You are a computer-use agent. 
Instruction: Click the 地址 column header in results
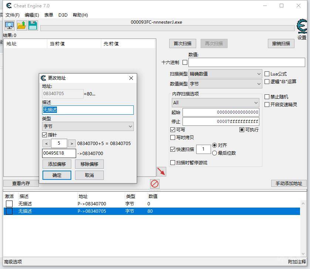25,44
